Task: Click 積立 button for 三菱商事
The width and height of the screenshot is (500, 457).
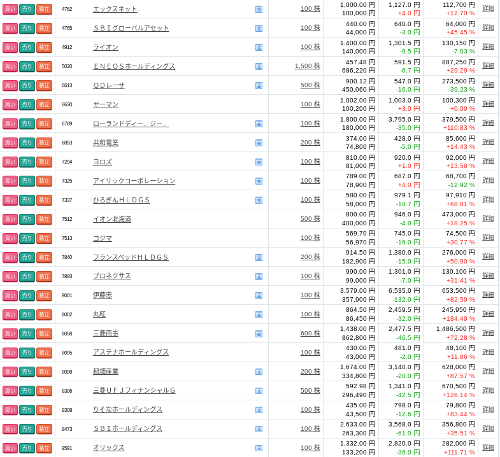Action: pyautogui.click(x=44, y=334)
